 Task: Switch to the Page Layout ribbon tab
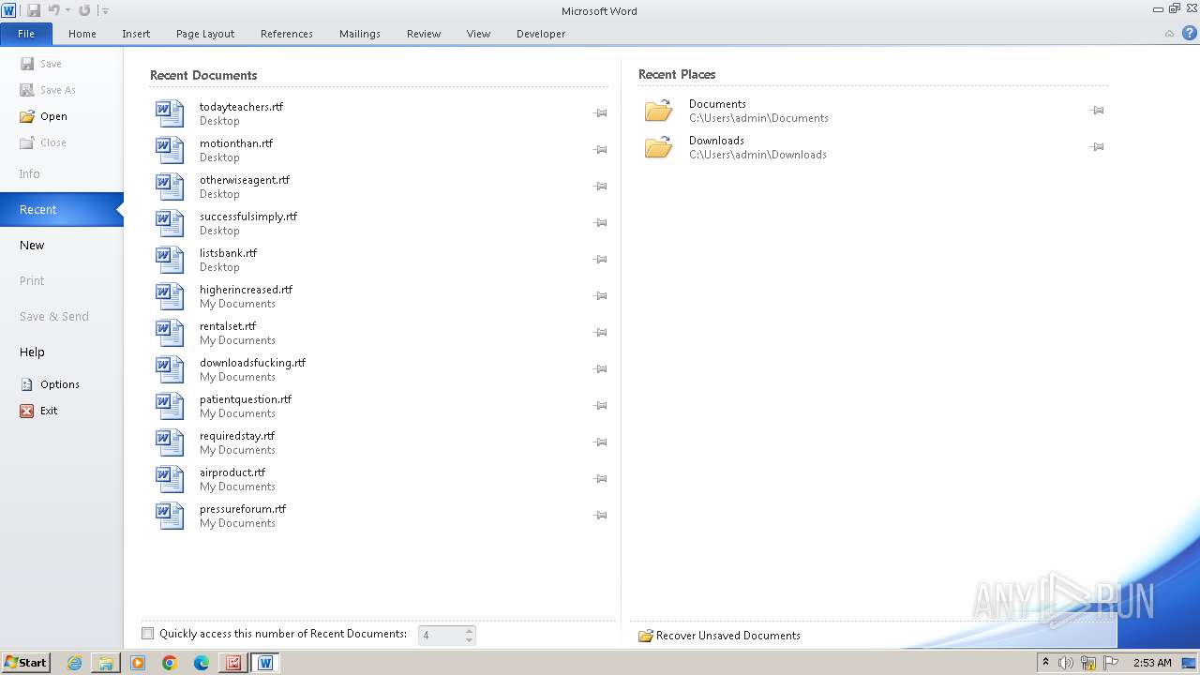205,34
